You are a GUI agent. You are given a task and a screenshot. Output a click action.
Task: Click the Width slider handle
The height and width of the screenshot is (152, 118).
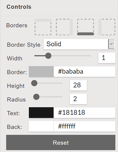(x=48, y=56)
